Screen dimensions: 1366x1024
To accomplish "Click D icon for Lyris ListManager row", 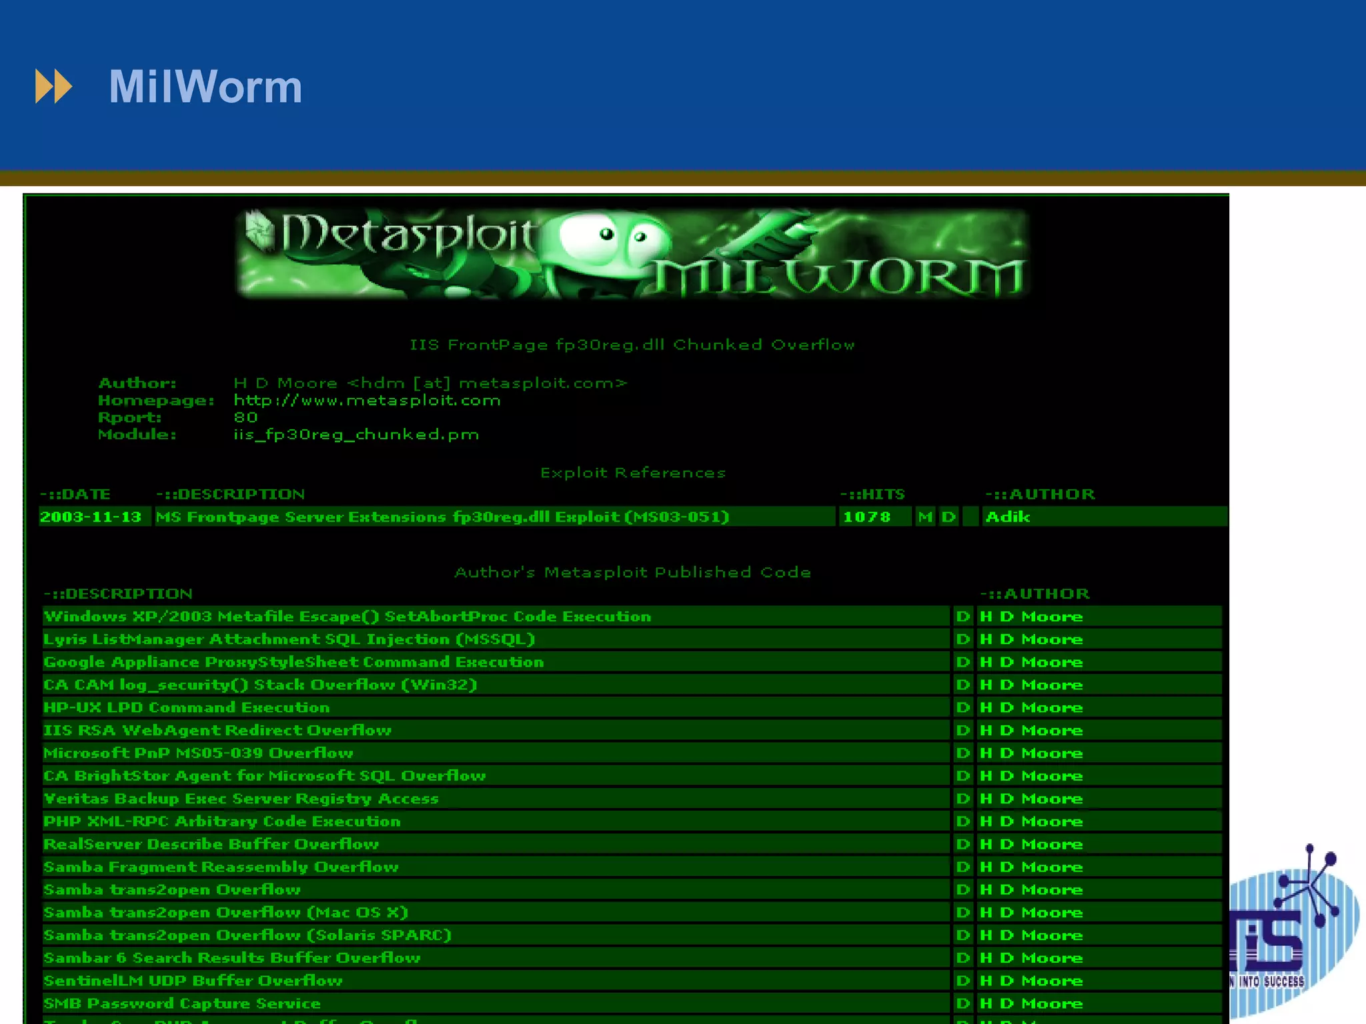I will (x=962, y=639).
